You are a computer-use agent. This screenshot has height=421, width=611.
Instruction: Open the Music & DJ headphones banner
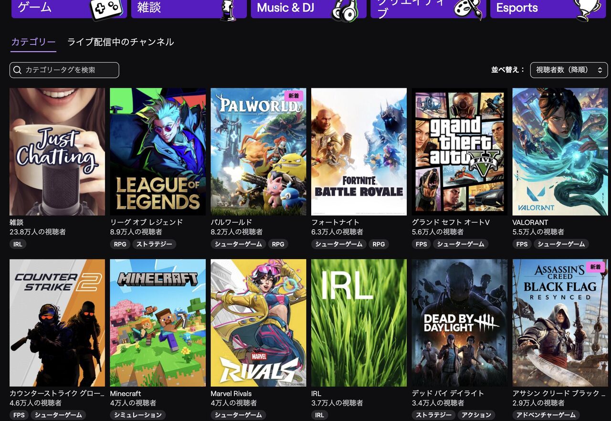click(x=308, y=9)
